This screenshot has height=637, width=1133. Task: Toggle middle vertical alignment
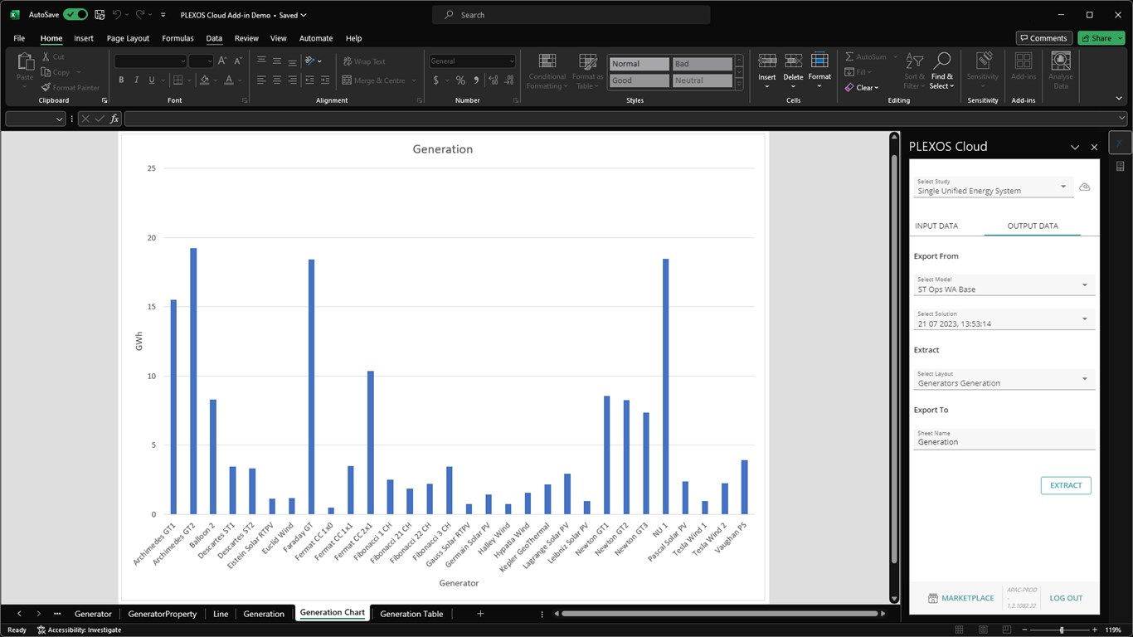point(277,61)
